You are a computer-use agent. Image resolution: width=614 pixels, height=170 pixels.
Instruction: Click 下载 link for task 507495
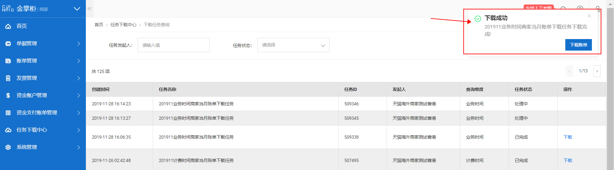pyautogui.click(x=568, y=160)
